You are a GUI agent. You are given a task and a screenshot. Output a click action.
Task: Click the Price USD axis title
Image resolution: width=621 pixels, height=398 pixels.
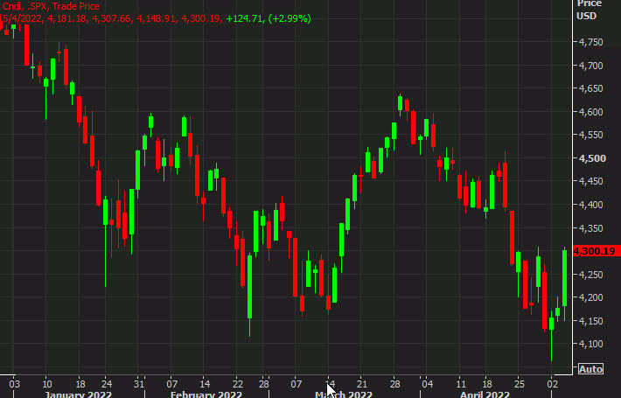[x=587, y=10]
